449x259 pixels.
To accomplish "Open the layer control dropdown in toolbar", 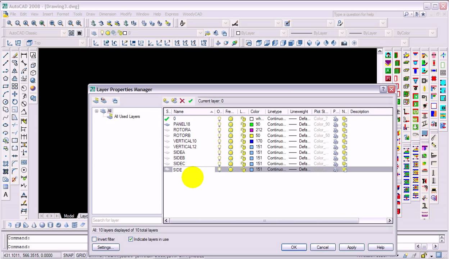I will [200, 33].
